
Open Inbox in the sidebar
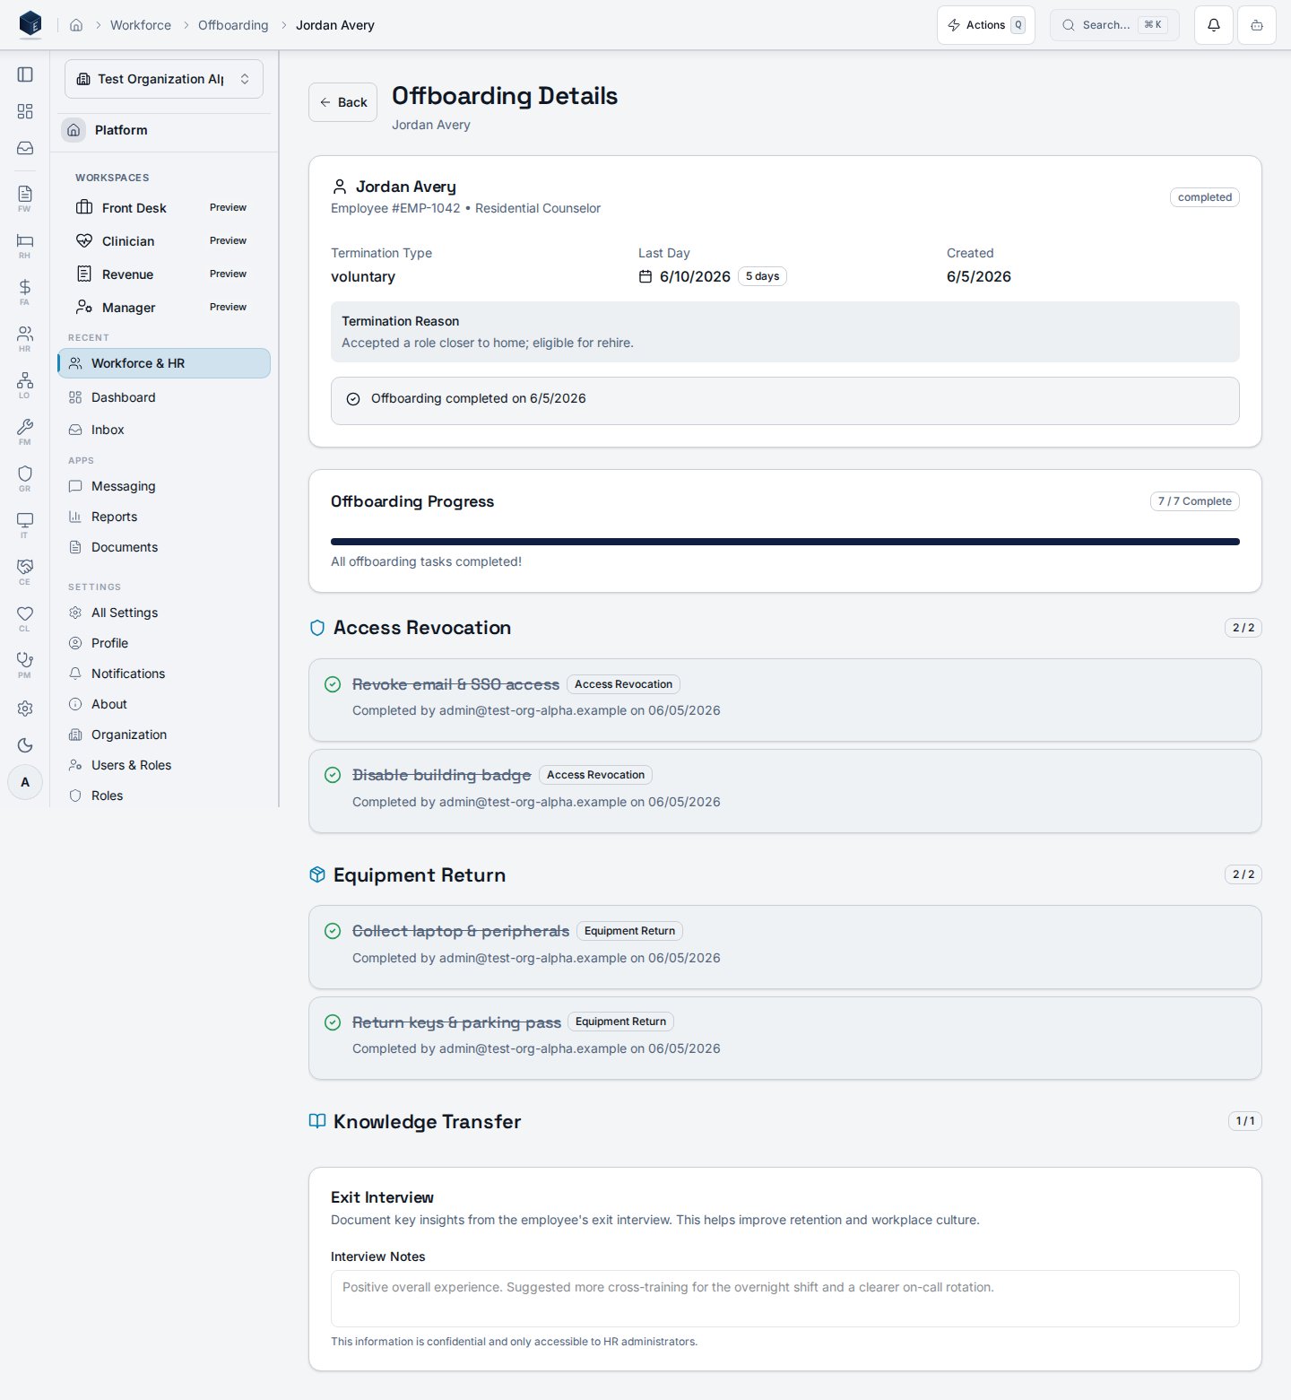(x=164, y=430)
